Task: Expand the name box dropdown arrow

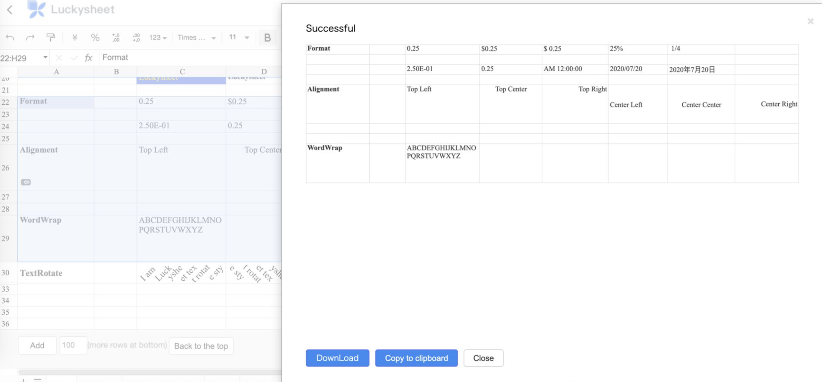Action: click(45, 57)
